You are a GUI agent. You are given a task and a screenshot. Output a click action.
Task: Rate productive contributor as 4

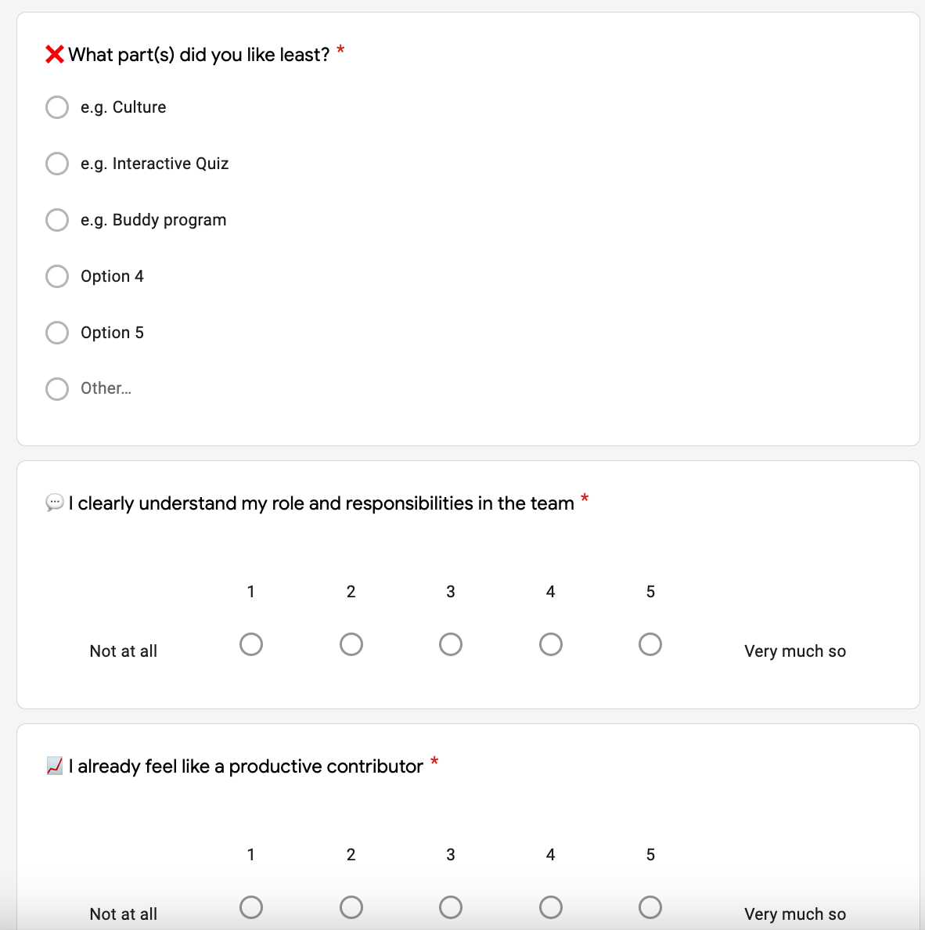(551, 907)
